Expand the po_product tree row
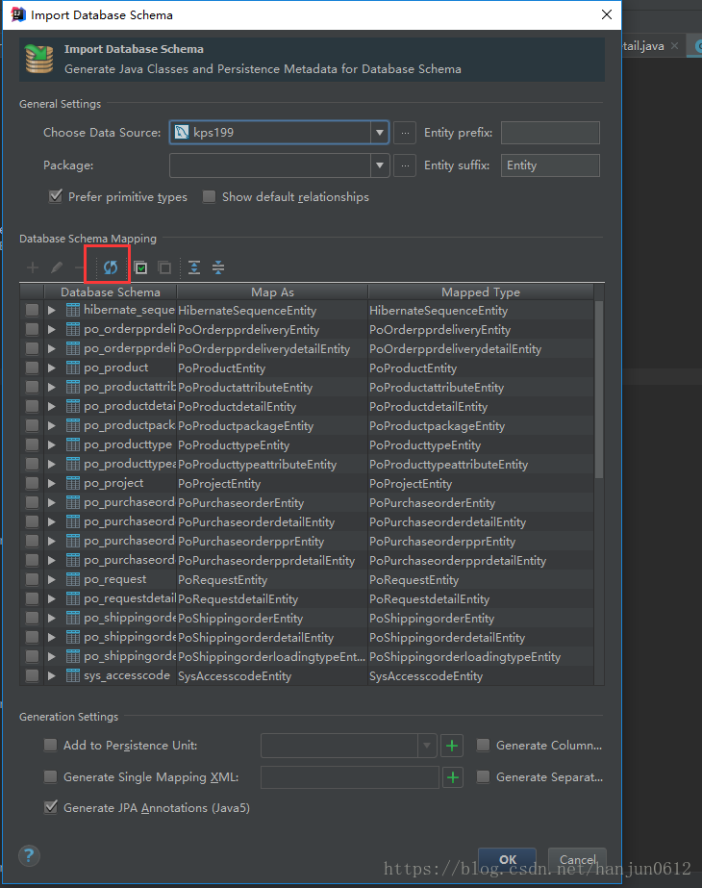Screen dimensions: 702x888 (x=52, y=368)
